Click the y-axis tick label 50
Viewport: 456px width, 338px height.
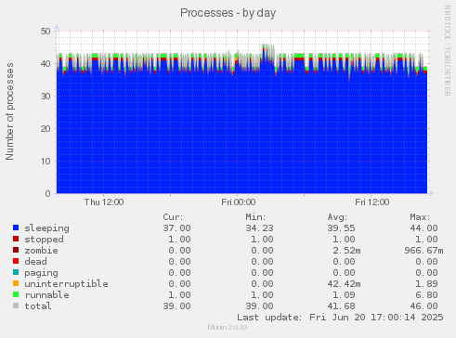(46, 31)
